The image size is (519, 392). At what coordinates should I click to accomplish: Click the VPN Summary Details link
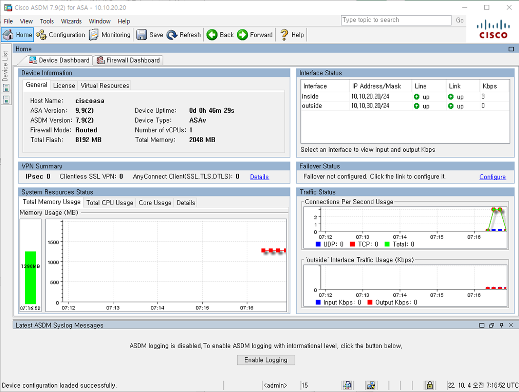tap(259, 177)
